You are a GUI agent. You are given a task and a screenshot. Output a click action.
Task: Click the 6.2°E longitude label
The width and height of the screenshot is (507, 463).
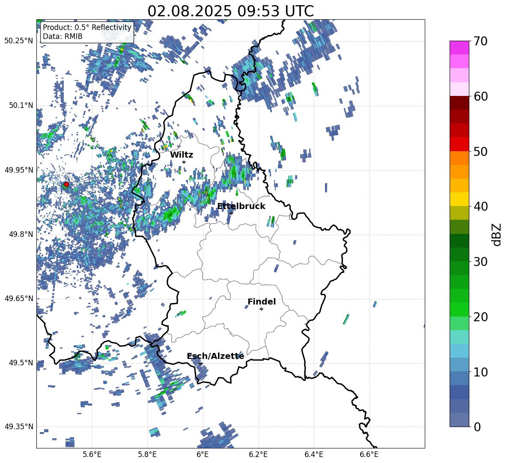tap(258, 454)
